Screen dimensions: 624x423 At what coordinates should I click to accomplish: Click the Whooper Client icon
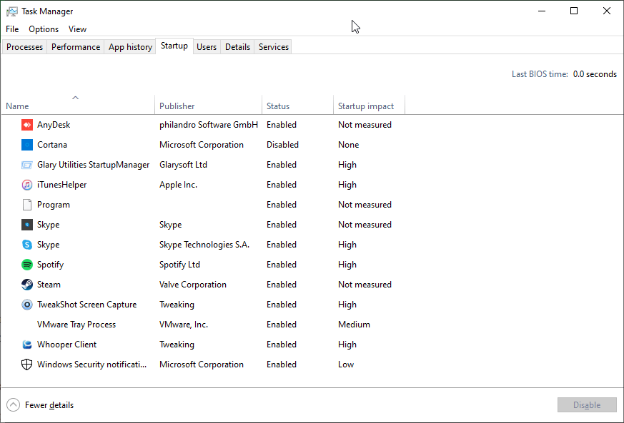pos(26,345)
